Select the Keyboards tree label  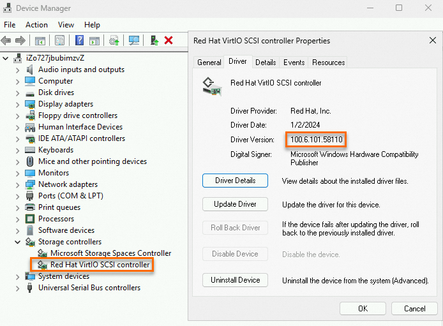[x=56, y=150]
